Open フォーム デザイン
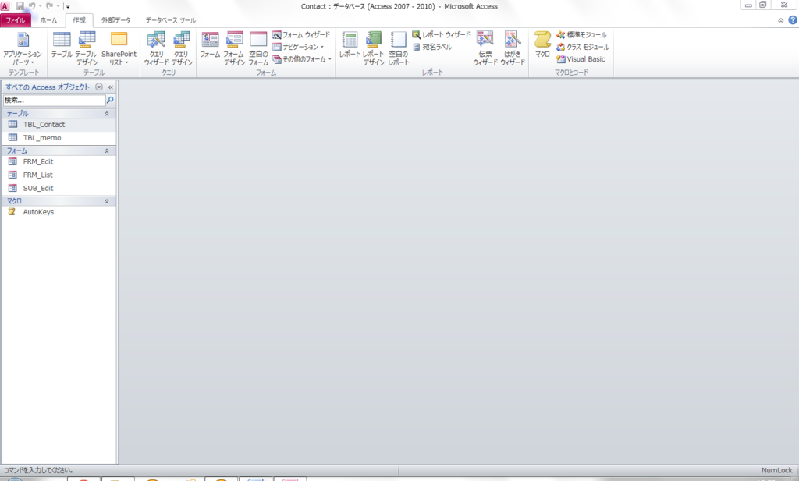799x481 pixels. point(234,48)
